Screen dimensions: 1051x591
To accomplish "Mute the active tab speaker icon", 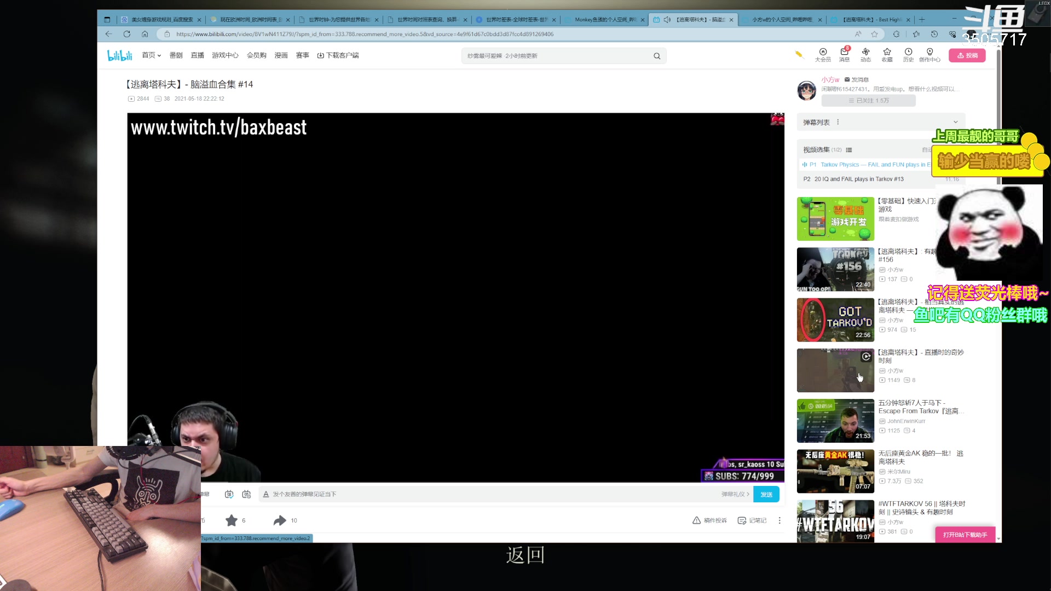I will click(x=667, y=20).
